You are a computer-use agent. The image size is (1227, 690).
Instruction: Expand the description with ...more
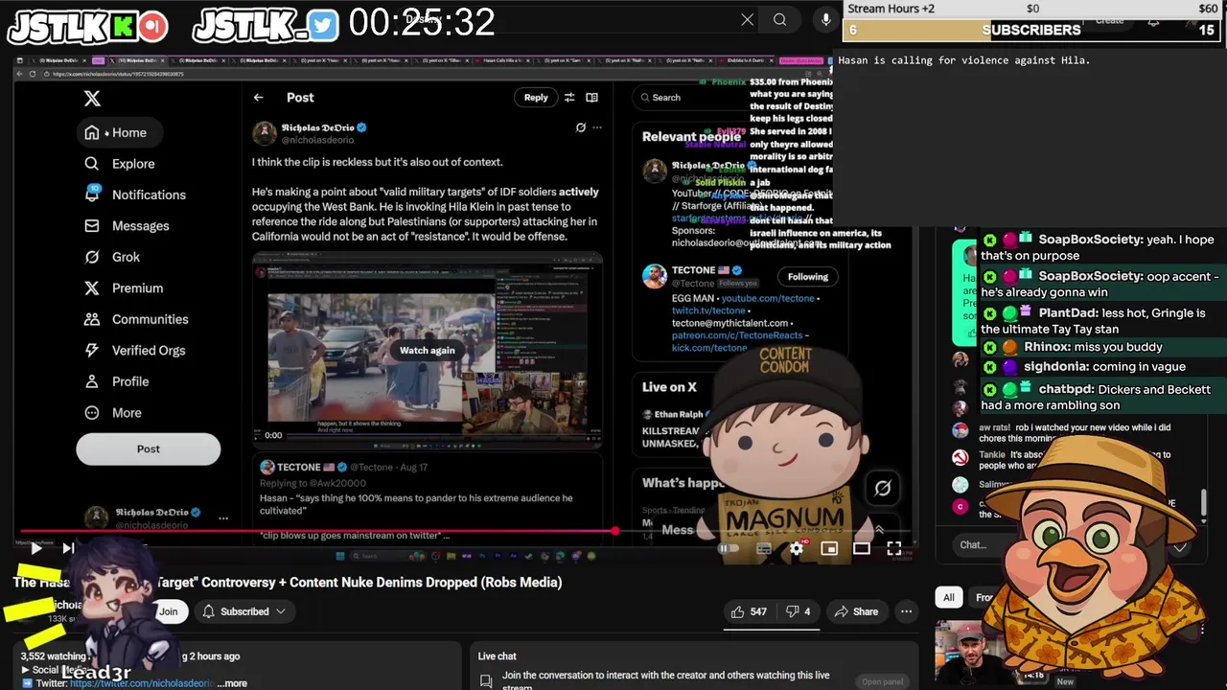pyautogui.click(x=232, y=683)
